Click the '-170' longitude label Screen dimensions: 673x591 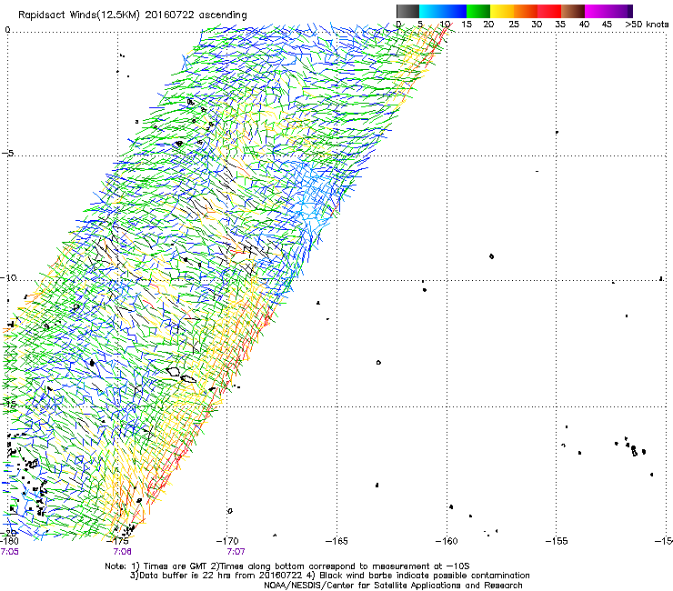coord(227,541)
